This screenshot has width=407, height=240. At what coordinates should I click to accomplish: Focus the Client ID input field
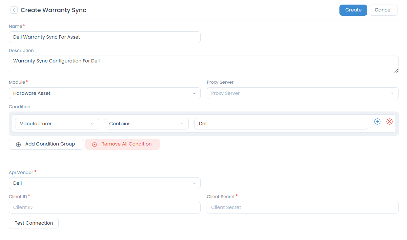[105, 208]
